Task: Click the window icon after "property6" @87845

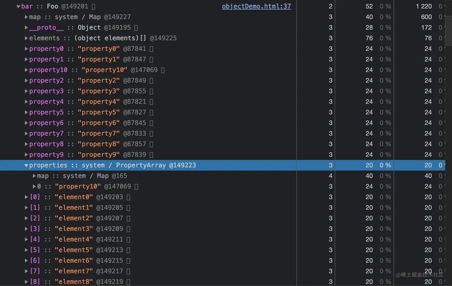Action: pos(151,123)
